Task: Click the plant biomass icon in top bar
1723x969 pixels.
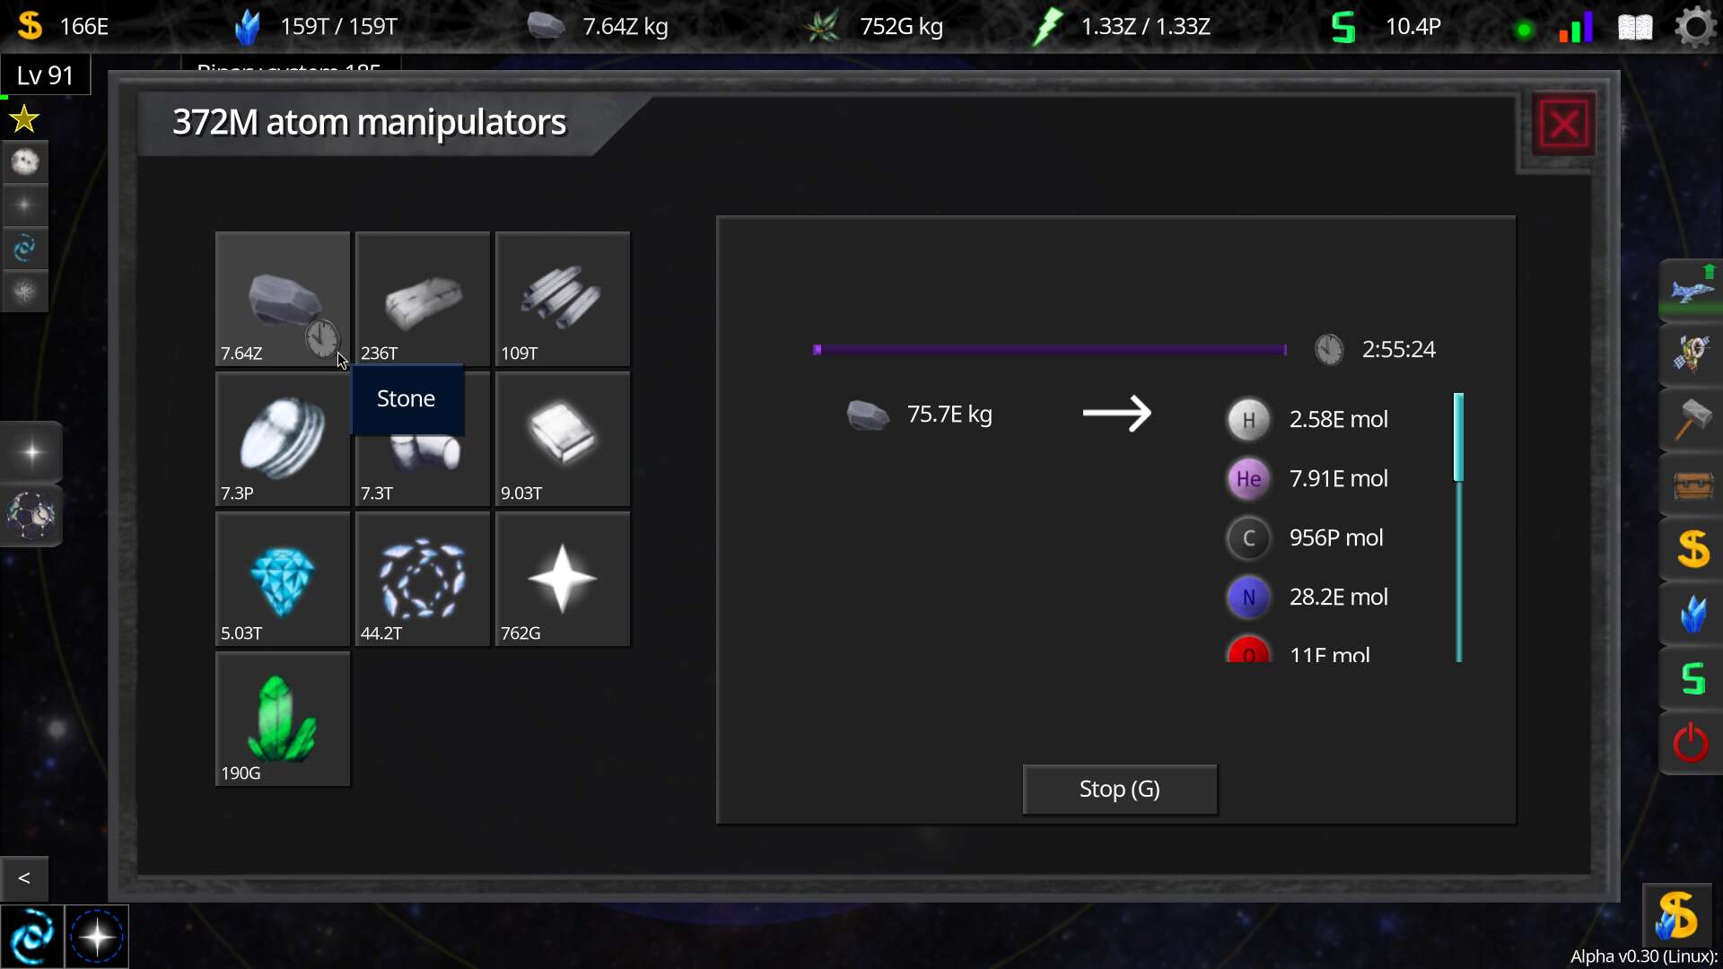Action: tap(822, 26)
